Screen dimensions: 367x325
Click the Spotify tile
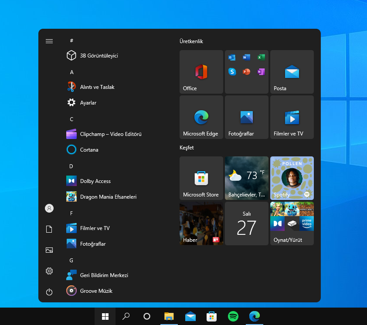coord(292,178)
